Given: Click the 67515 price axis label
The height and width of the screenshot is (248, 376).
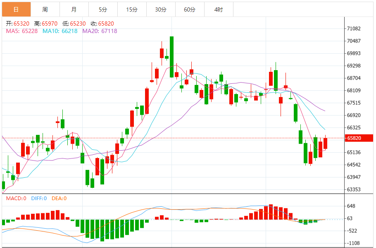Looking at the screenshot, I should point(354,103).
